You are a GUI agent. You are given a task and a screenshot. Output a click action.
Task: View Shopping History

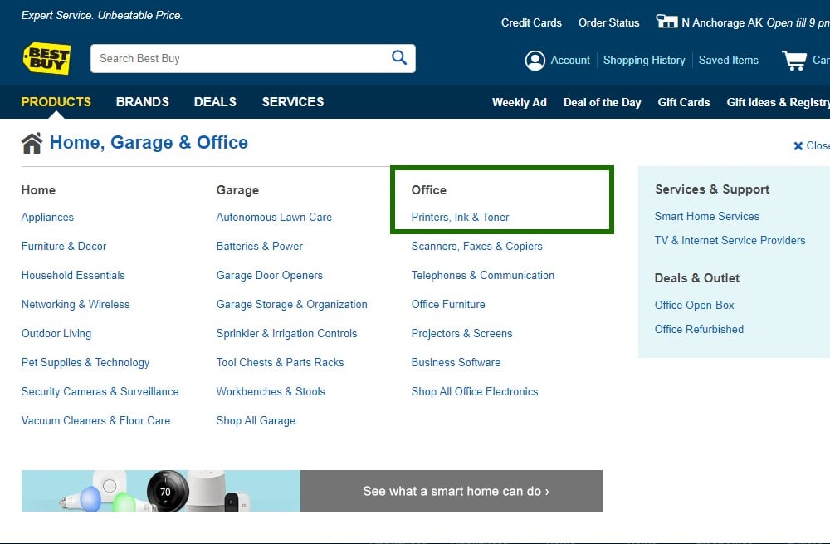644,60
